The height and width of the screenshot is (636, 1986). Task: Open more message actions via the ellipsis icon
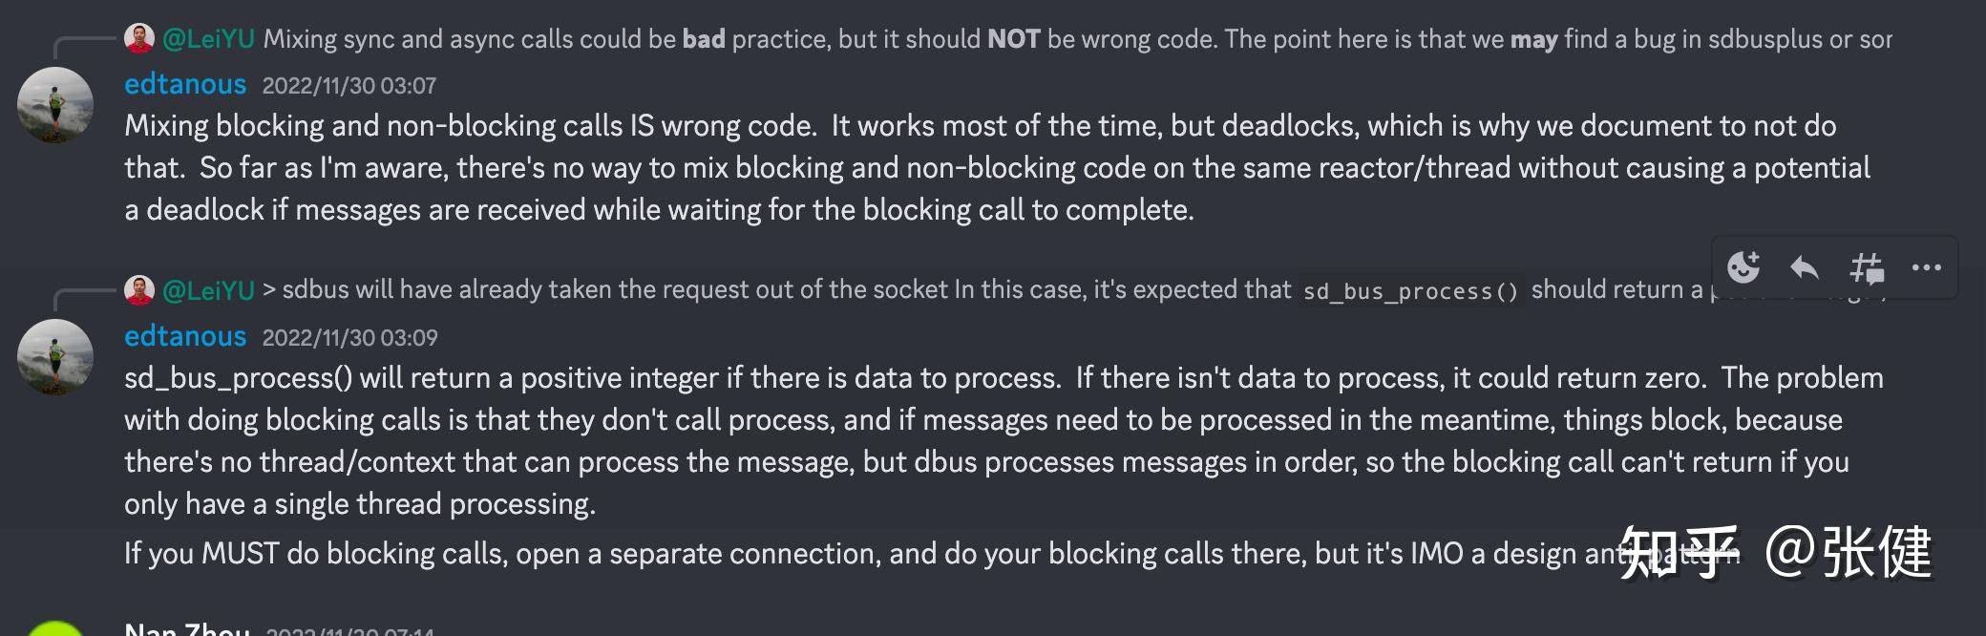[1927, 268]
